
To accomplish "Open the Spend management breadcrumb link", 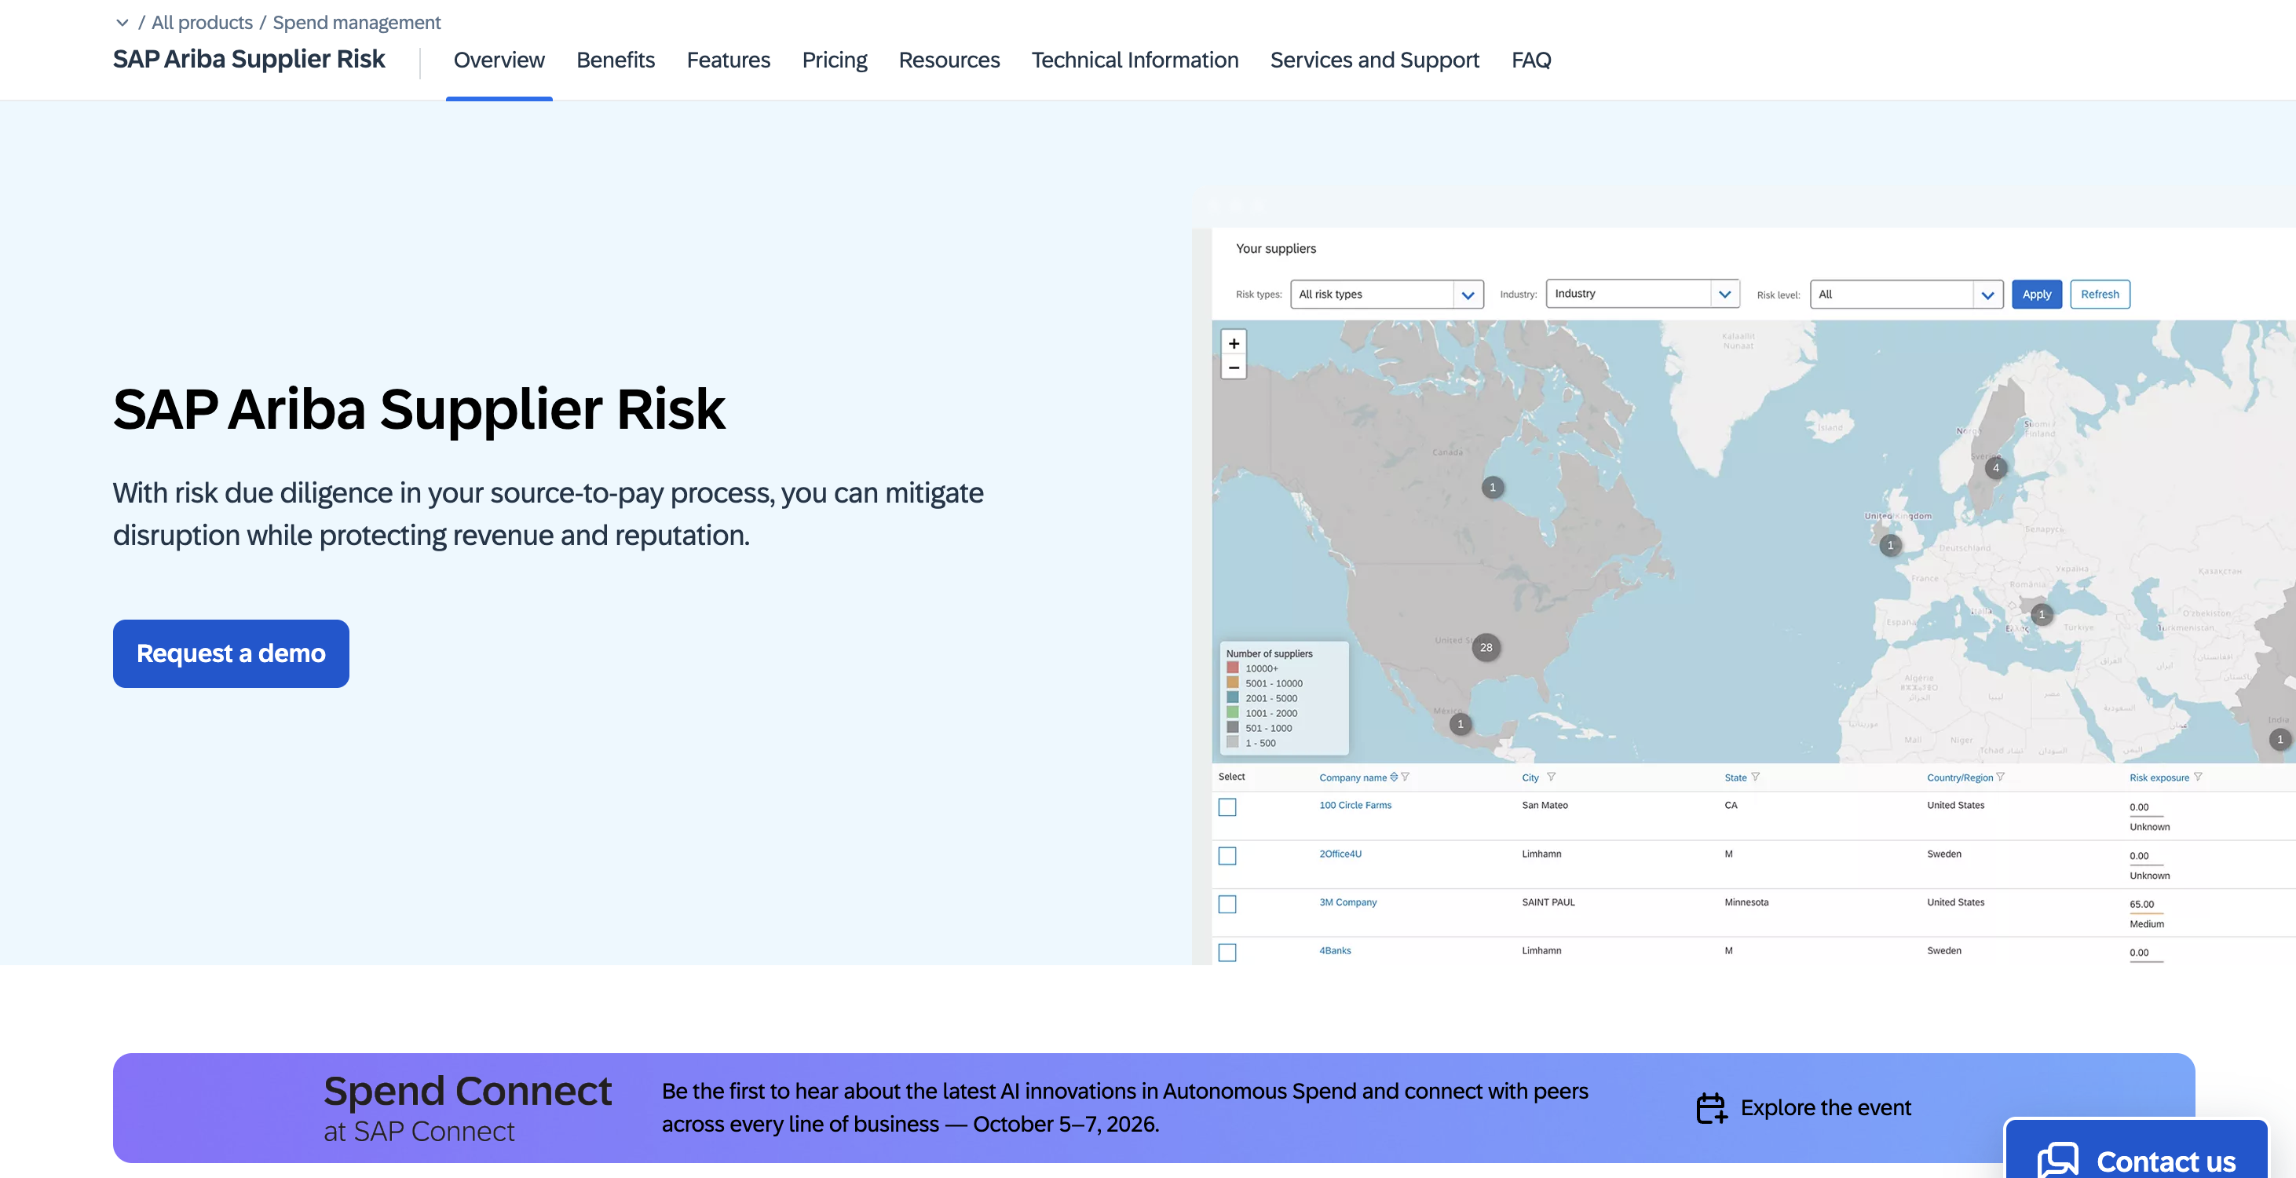I will click(x=356, y=22).
